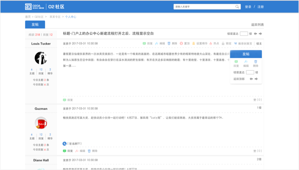Click the 楼层直达 floor number box beside title
The width and height of the screenshot is (299, 170).
coord(244,34)
